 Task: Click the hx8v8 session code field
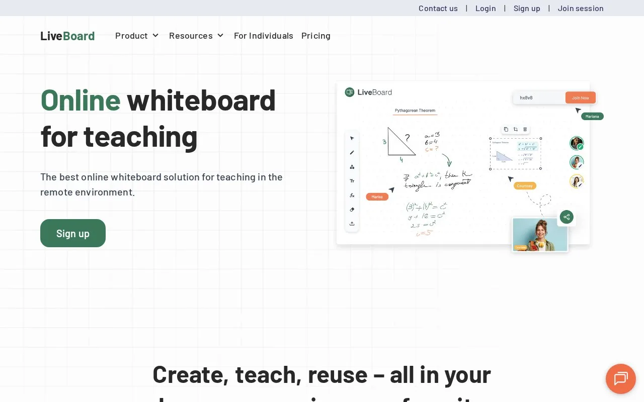[x=539, y=98]
